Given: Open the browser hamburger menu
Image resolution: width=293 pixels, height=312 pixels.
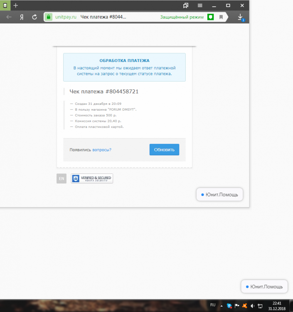Looking at the screenshot, I should click(200, 5).
